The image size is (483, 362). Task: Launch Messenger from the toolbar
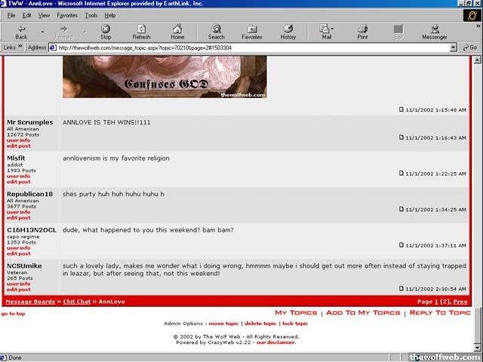[434, 32]
